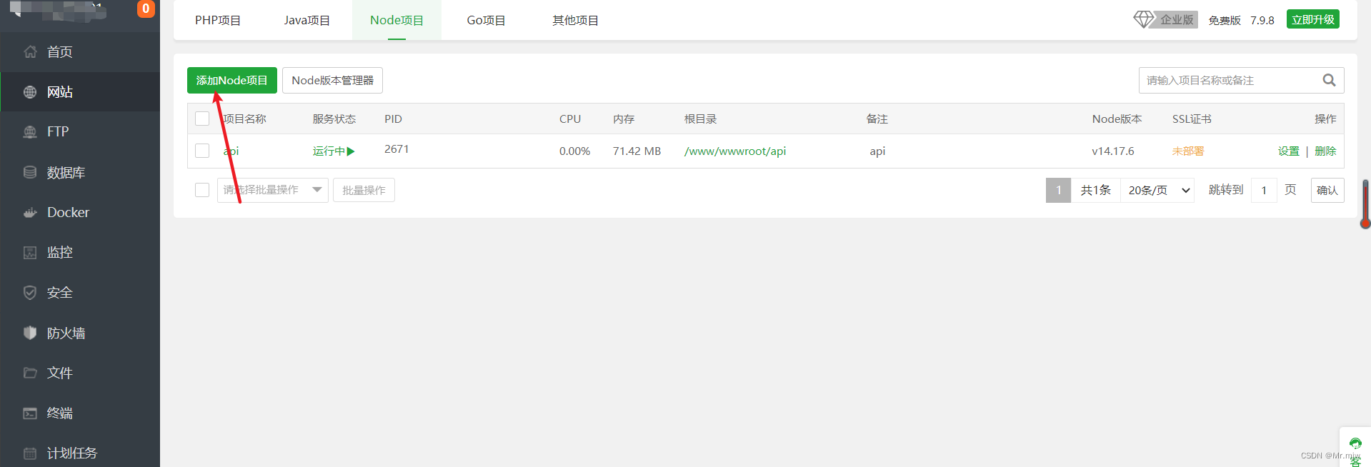This screenshot has height=467, width=1371.
Task: Click the search magnifier icon
Action: 1329,80
